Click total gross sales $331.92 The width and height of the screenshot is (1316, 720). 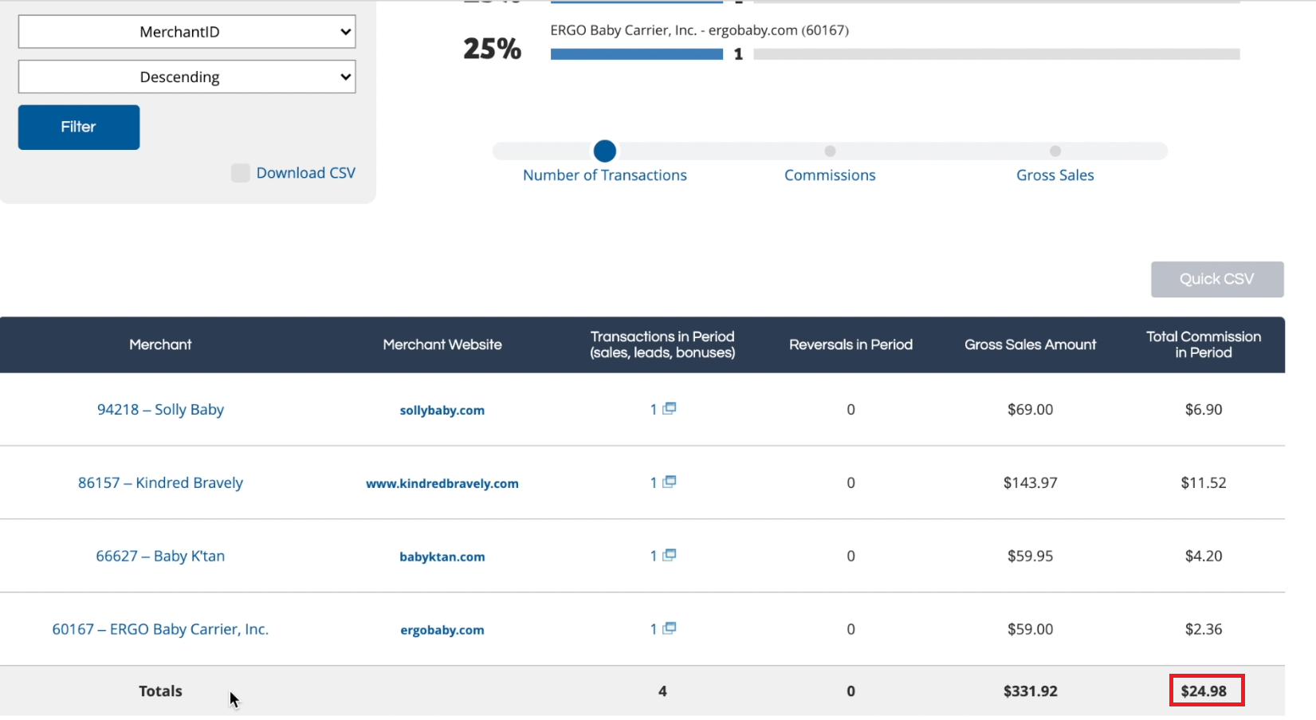click(1030, 691)
